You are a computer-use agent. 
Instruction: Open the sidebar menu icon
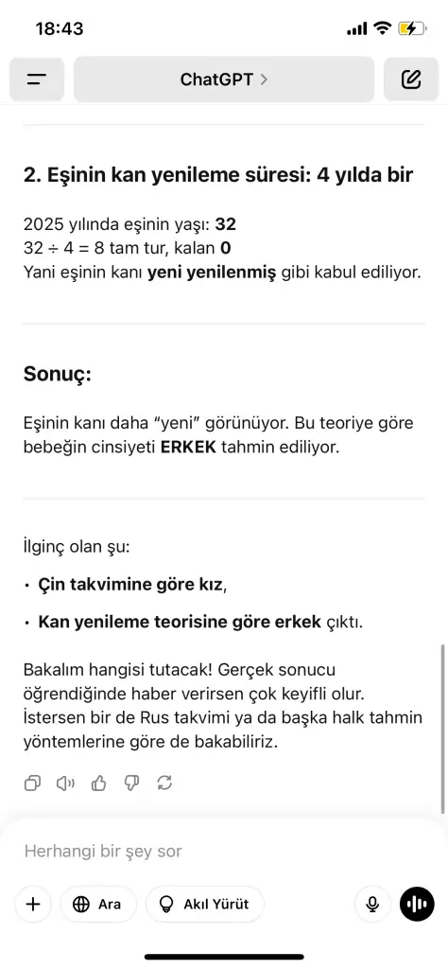[37, 79]
